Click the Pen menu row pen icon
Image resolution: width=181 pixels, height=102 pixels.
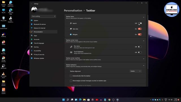[x=71, y=47]
